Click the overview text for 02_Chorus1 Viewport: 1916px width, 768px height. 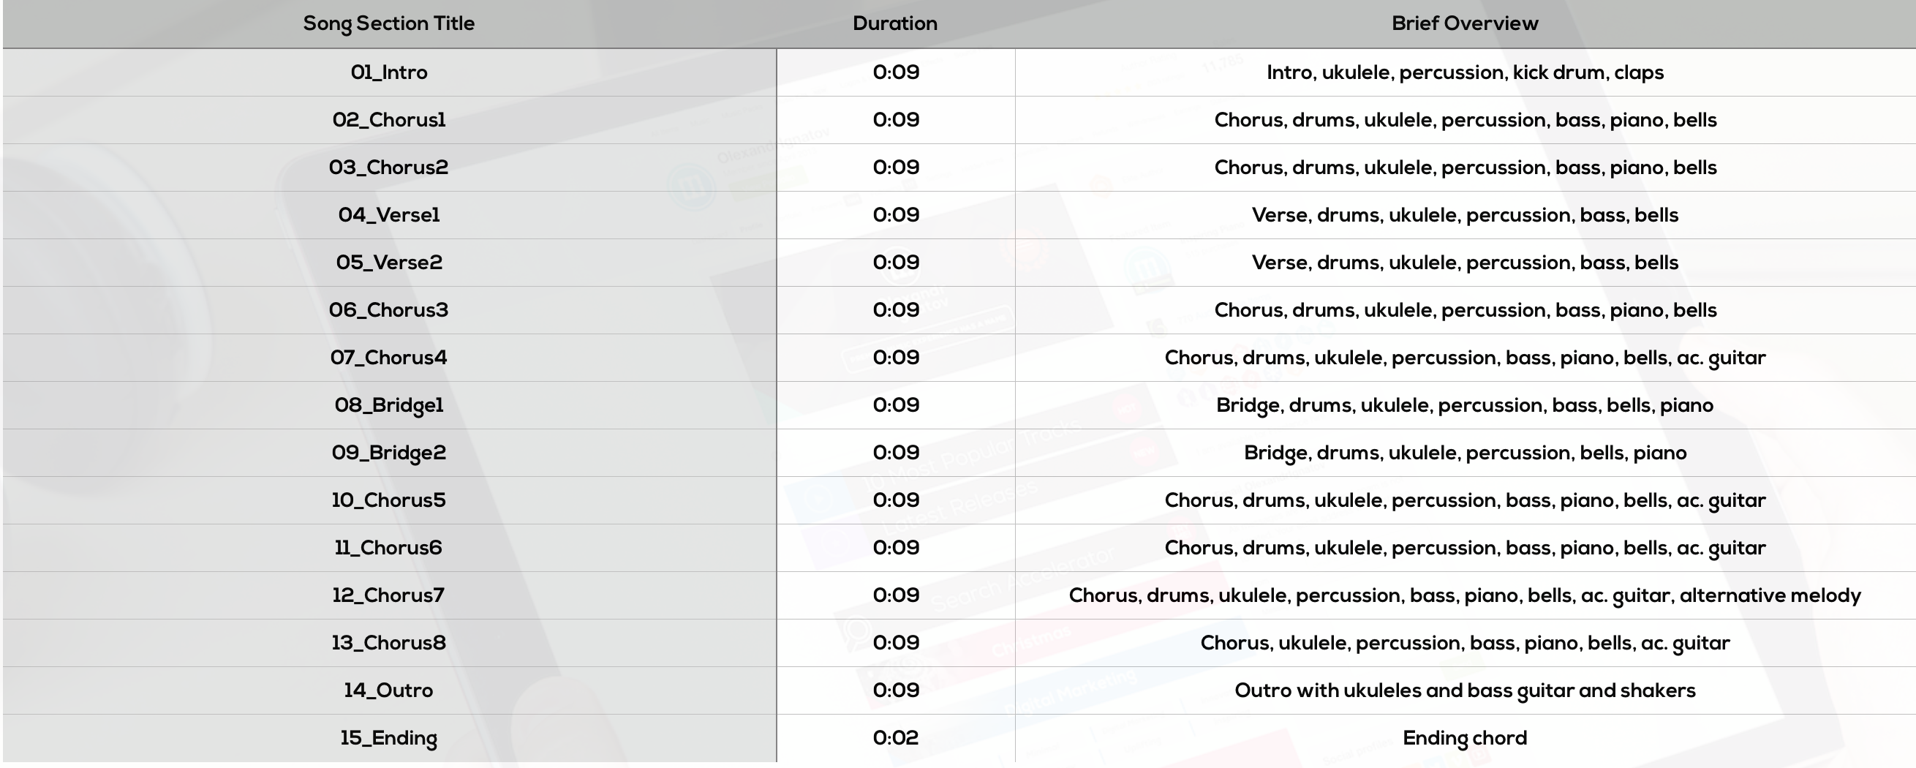tap(1466, 121)
